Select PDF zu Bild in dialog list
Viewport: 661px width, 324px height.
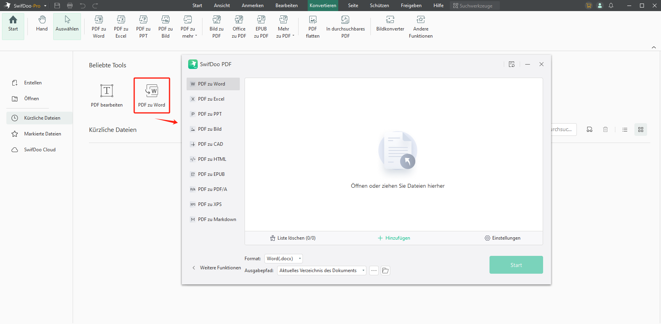tap(213, 129)
